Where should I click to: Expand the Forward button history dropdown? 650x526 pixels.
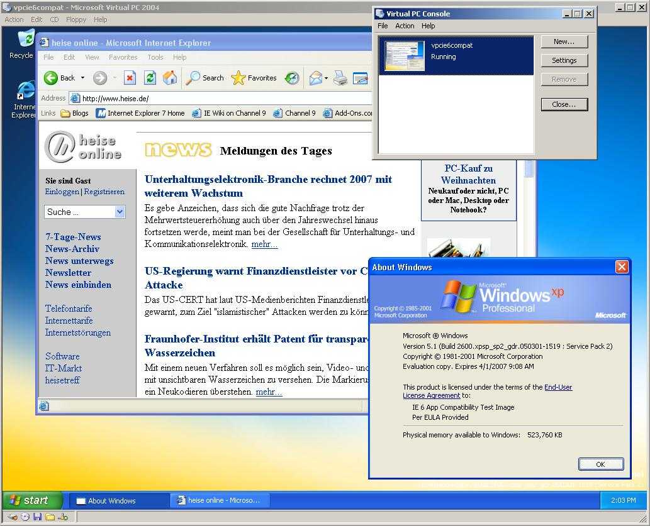(x=114, y=78)
